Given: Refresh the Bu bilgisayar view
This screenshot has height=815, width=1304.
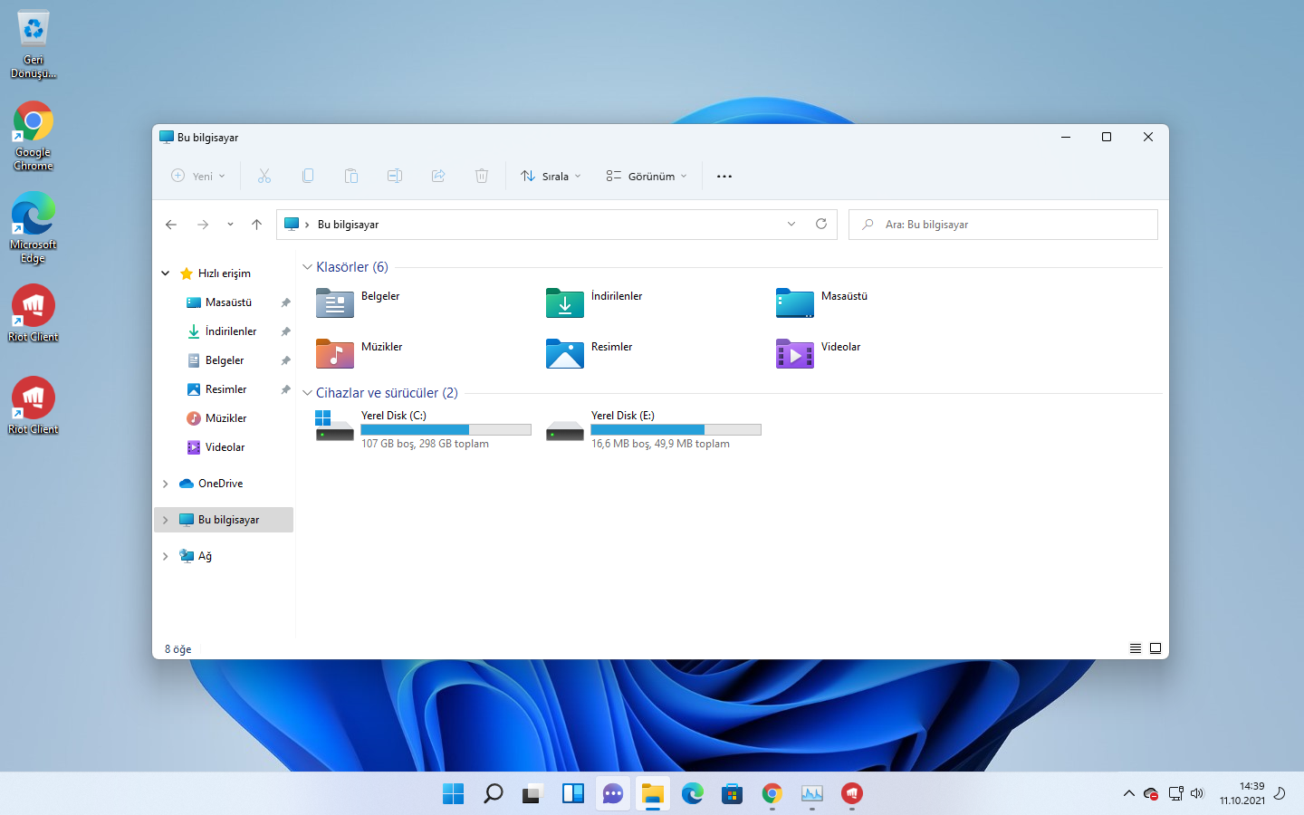Looking at the screenshot, I should [x=821, y=224].
